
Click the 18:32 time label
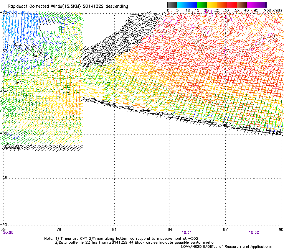tap(254, 233)
